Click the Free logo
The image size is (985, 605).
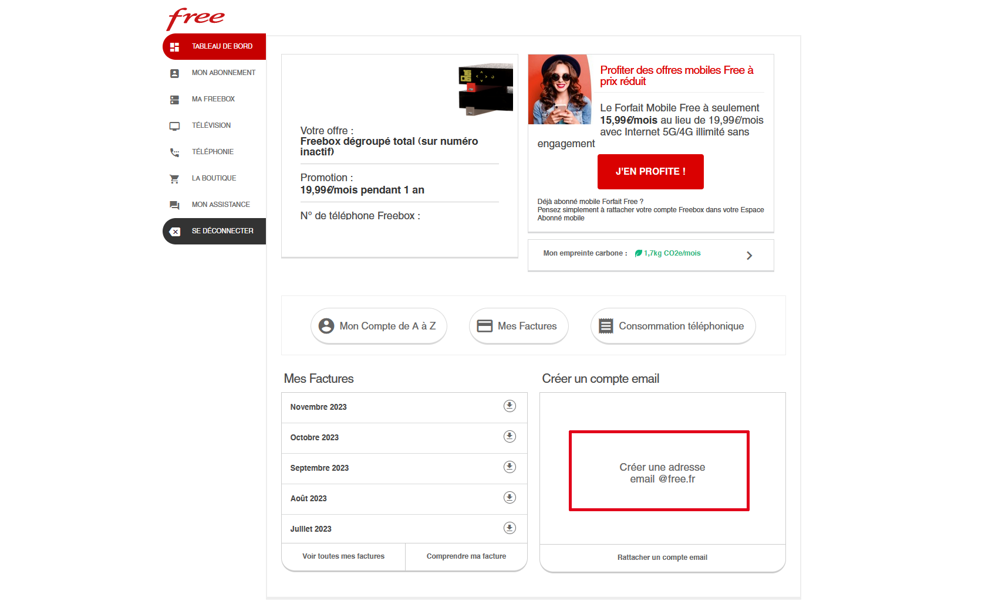(x=195, y=18)
